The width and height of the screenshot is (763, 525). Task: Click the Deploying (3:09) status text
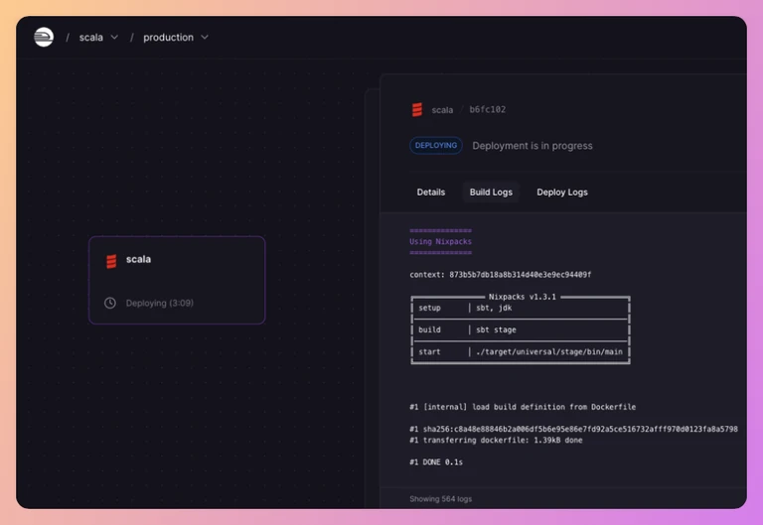(x=160, y=303)
